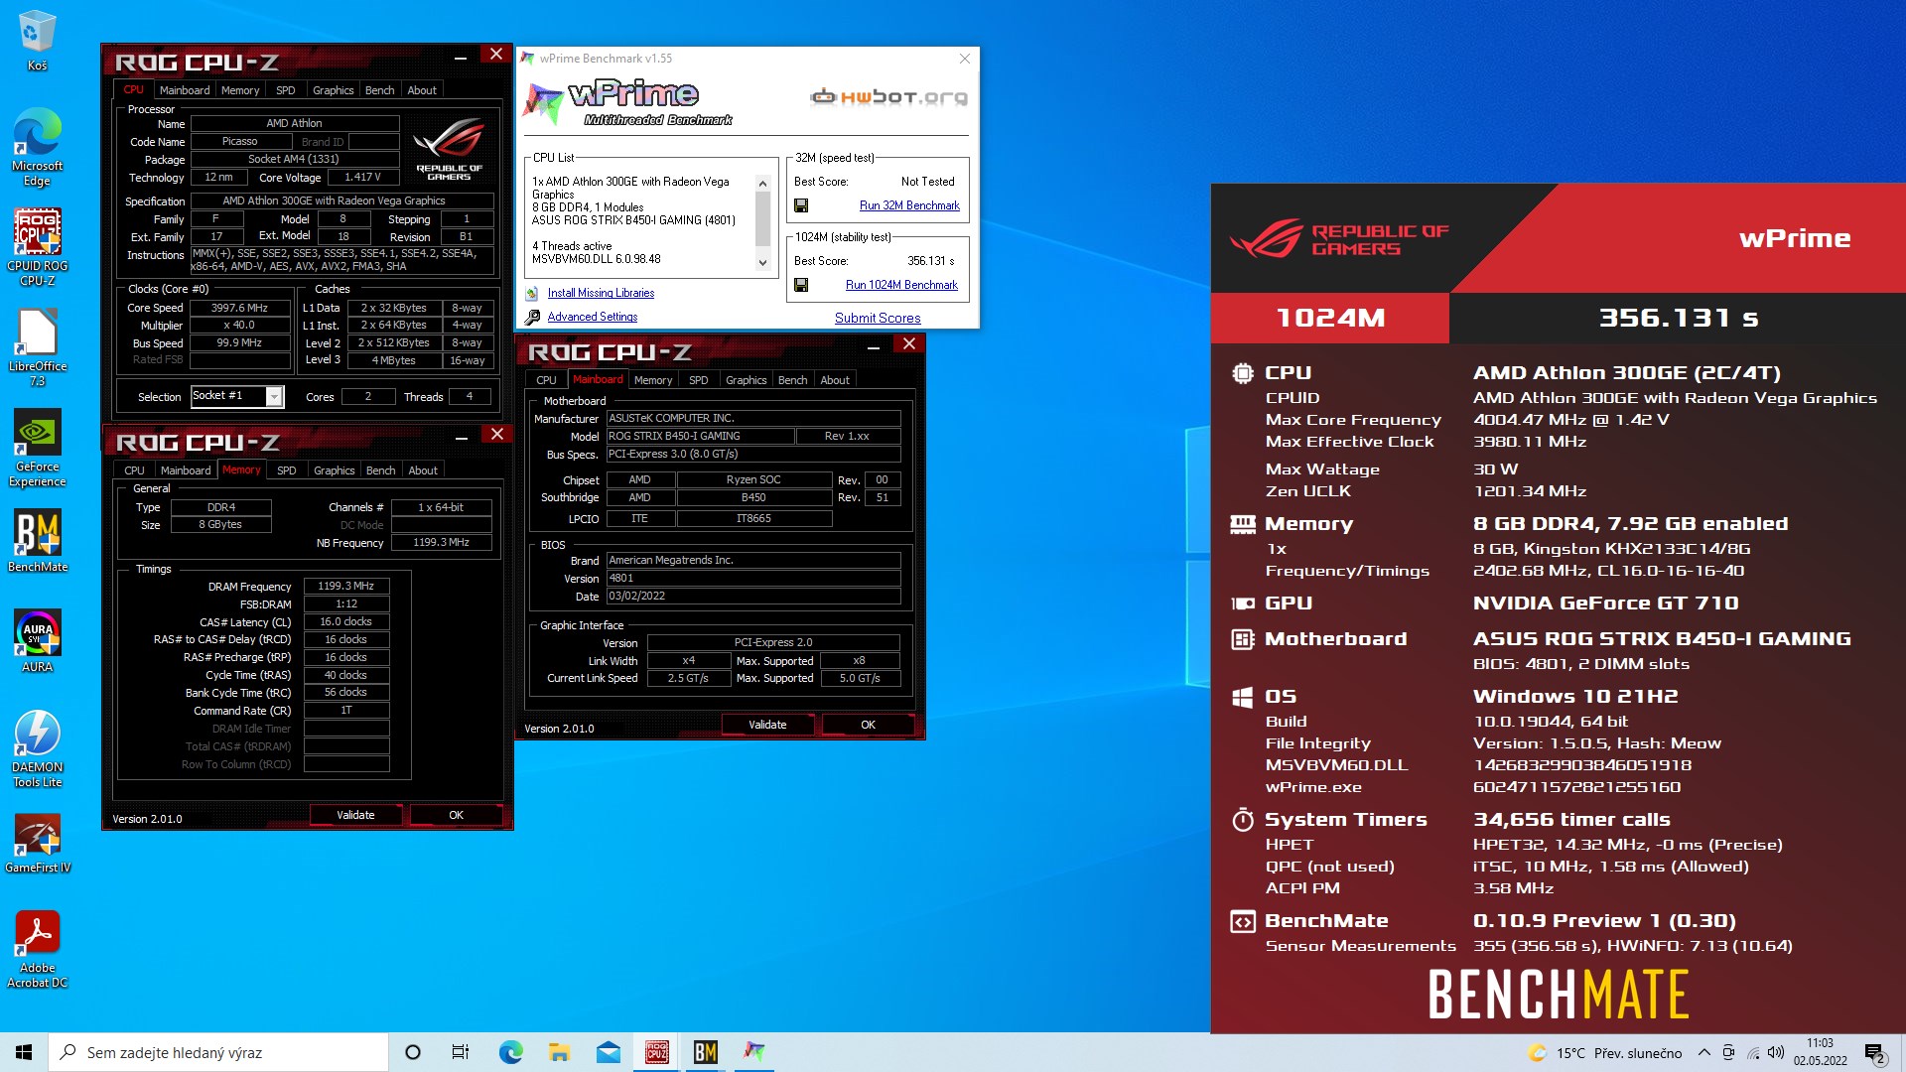1906x1072 pixels.
Task: Open Bench tab in Mainboard CPU-Z window
Action: coord(792,380)
